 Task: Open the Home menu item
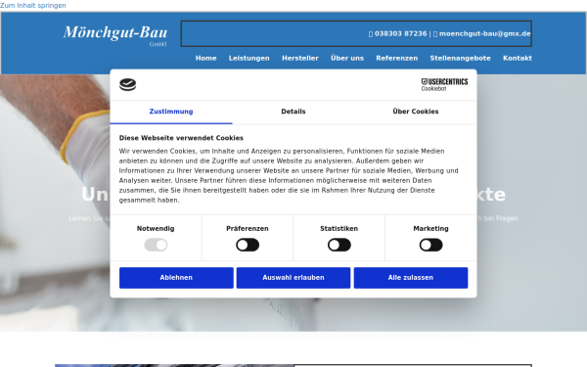pyautogui.click(x=205, y=58)
